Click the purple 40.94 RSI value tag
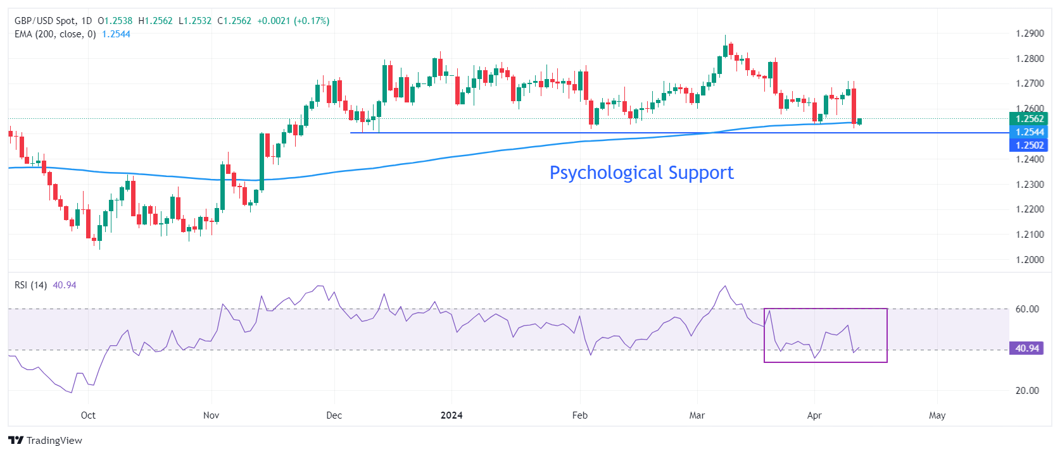This screenshot has width=1060, height=454. click(x=1026, y=348)
